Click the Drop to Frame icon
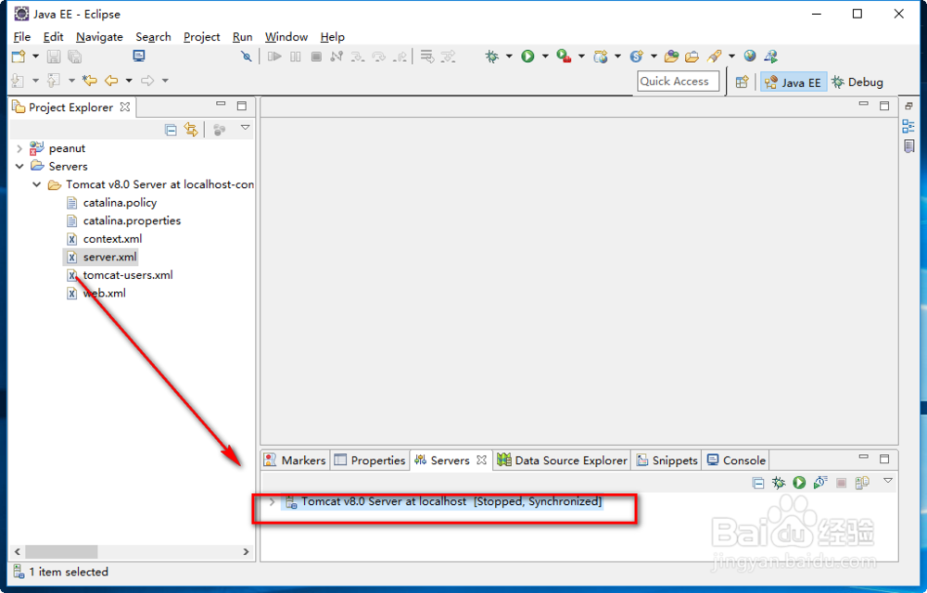Viewport: 927px width, 593px height. point(427,57)
